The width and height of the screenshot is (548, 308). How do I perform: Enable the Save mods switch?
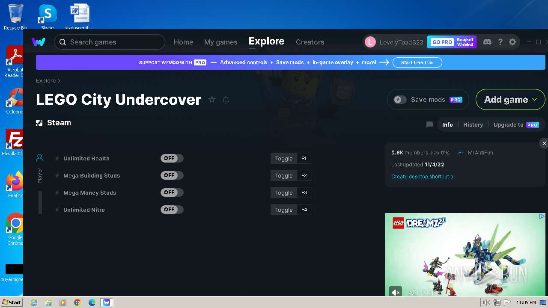400,100
